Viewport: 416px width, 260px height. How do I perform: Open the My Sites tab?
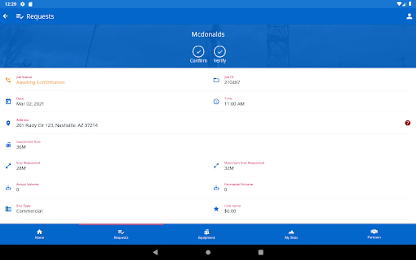(291, 234)
